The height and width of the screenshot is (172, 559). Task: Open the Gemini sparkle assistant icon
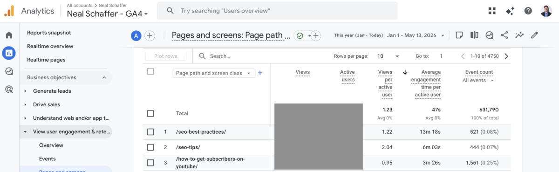510,11
